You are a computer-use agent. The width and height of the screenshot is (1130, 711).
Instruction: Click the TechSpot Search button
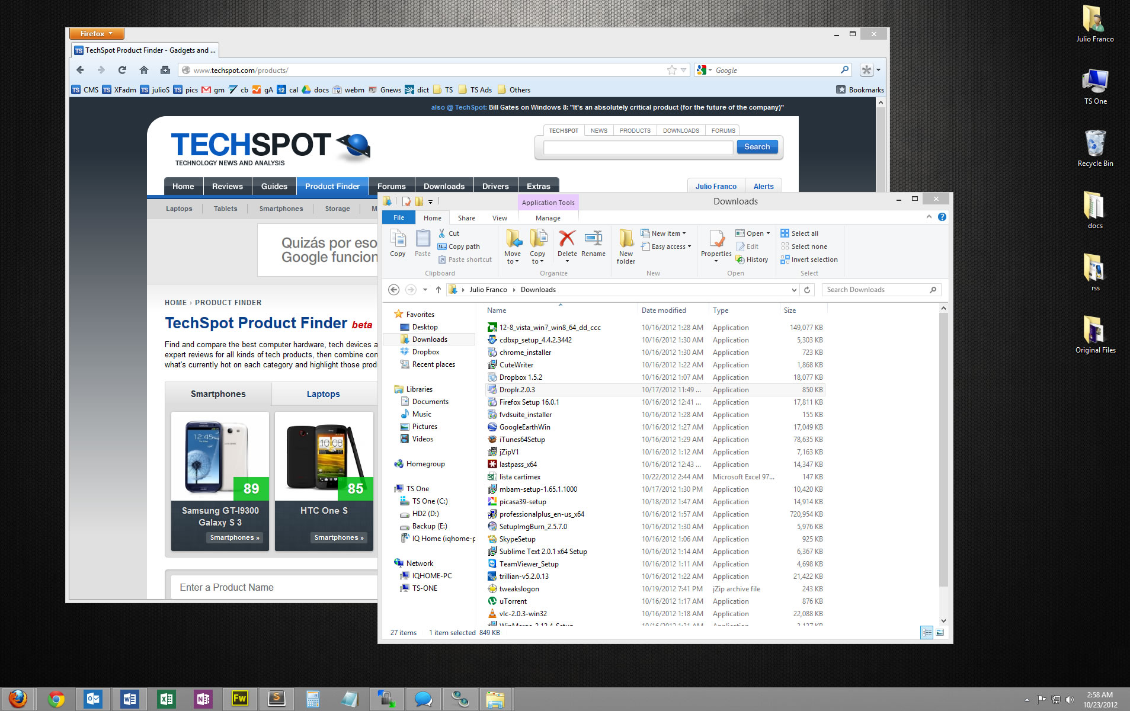click(757, 147)
